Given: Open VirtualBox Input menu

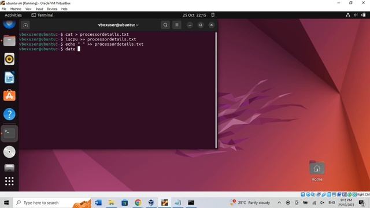Looking at the screenshot, I should 39,9.
